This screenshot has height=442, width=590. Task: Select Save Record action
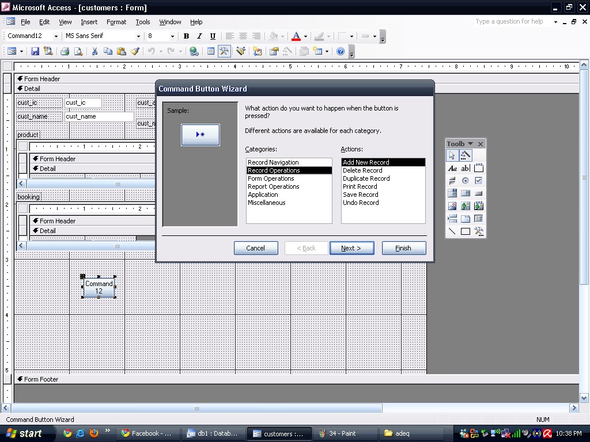pyautogui.click(x=383, y=195)
